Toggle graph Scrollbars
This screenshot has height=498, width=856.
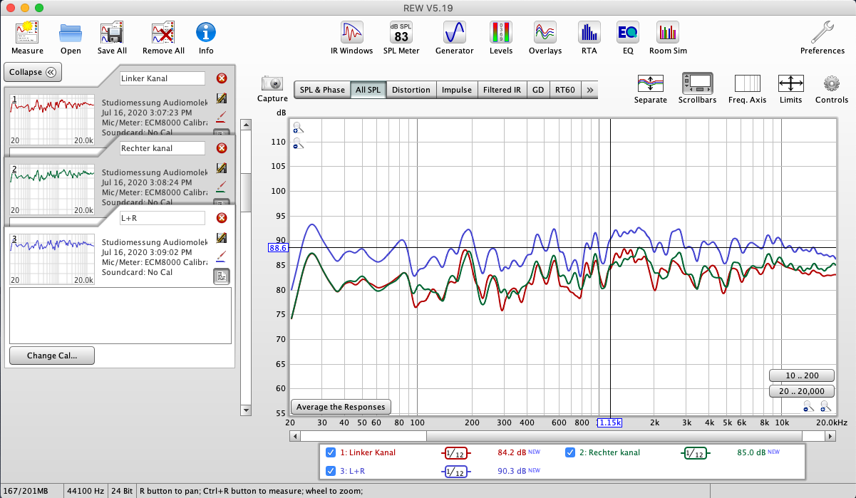(x=698, y=88)
